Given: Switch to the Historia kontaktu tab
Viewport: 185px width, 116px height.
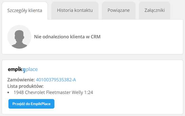Looking at the screenshot, I should pos(75,10).
